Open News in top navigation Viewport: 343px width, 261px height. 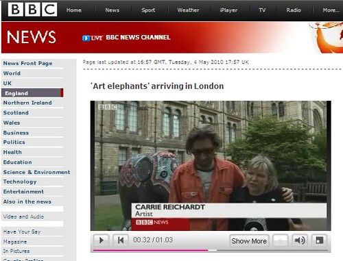pyautogui.click(x=113, y=10)
